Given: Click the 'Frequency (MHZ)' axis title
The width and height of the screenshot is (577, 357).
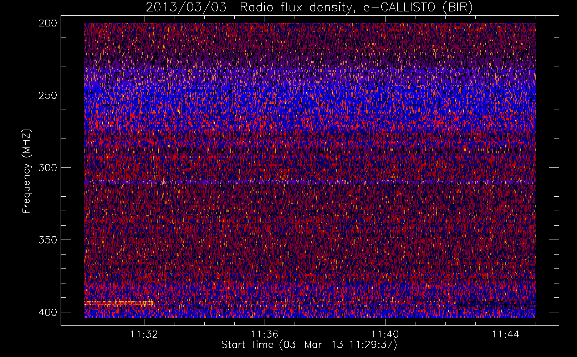Looking at the screenshot, I should [x=27, y=171].
